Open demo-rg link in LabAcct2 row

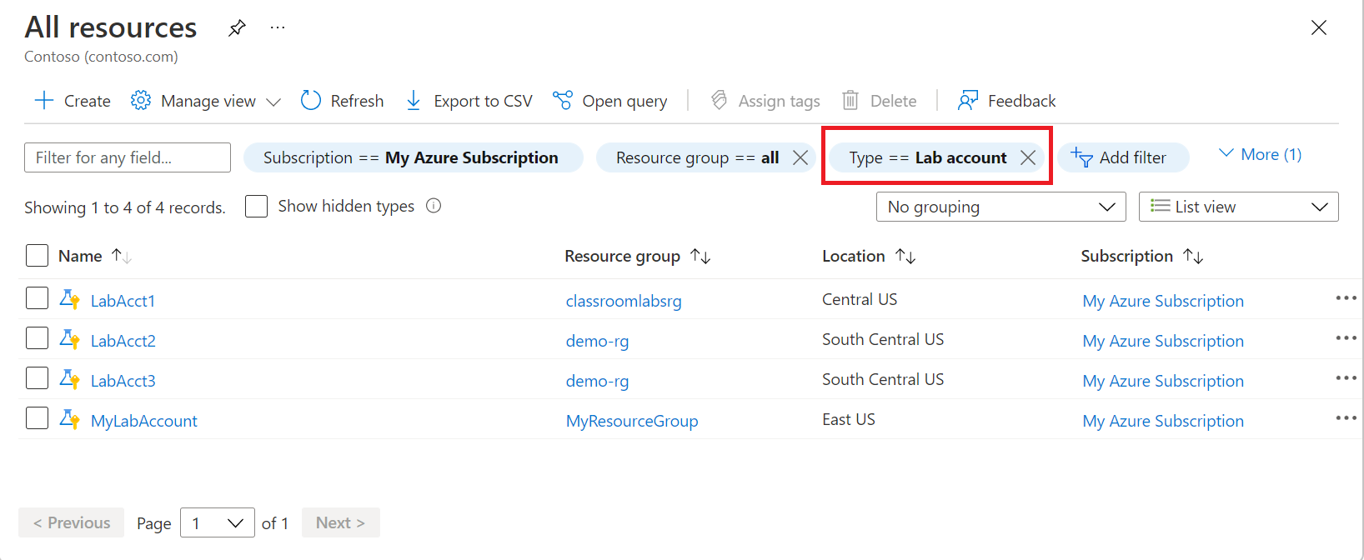pos(597,341)
